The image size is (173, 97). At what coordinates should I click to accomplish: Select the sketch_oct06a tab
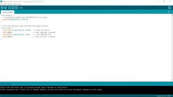coord(8,12)
